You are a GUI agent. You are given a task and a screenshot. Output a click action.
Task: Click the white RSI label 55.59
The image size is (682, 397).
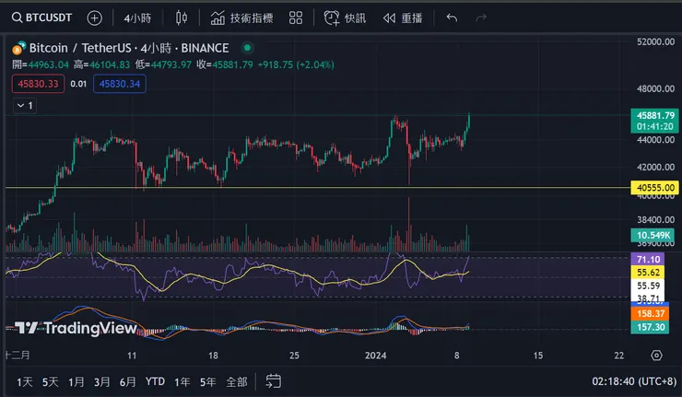(x=648, y=286)
